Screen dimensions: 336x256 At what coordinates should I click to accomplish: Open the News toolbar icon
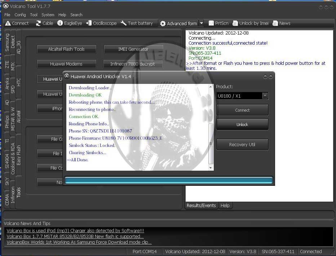[x=275, y=23]
